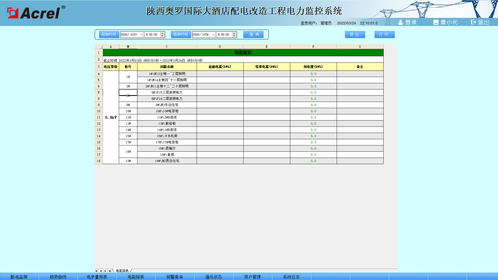Viewport: 498px width, 280px height.
Task: Select the 电能报表 sheet tab
Action: click(122, 271)
